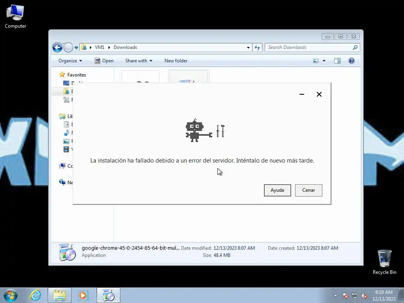This screenshot has height=303, width=404.
Task: Toggle the preview pane icon
Action: click(x=337, y=61)
